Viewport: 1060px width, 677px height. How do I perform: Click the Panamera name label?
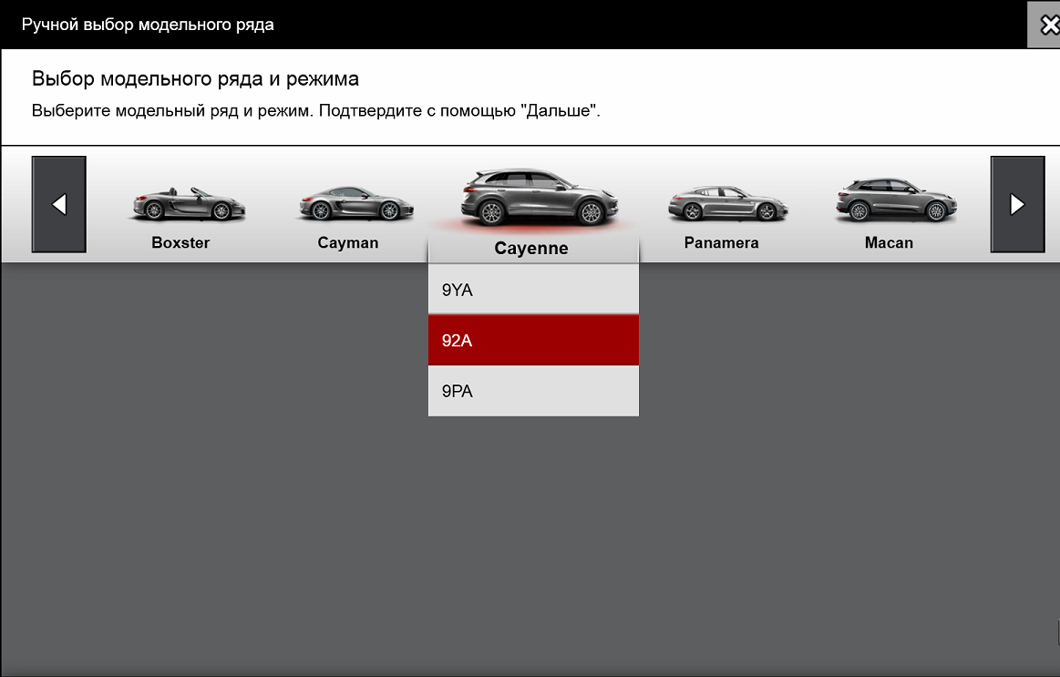click(x=721, y=243)
